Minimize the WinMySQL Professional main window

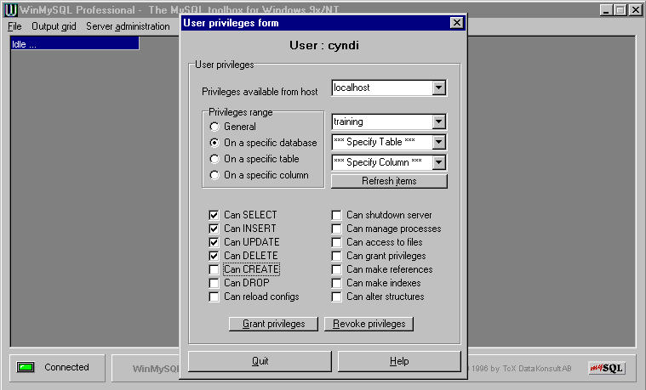click(x=606, y=10)
